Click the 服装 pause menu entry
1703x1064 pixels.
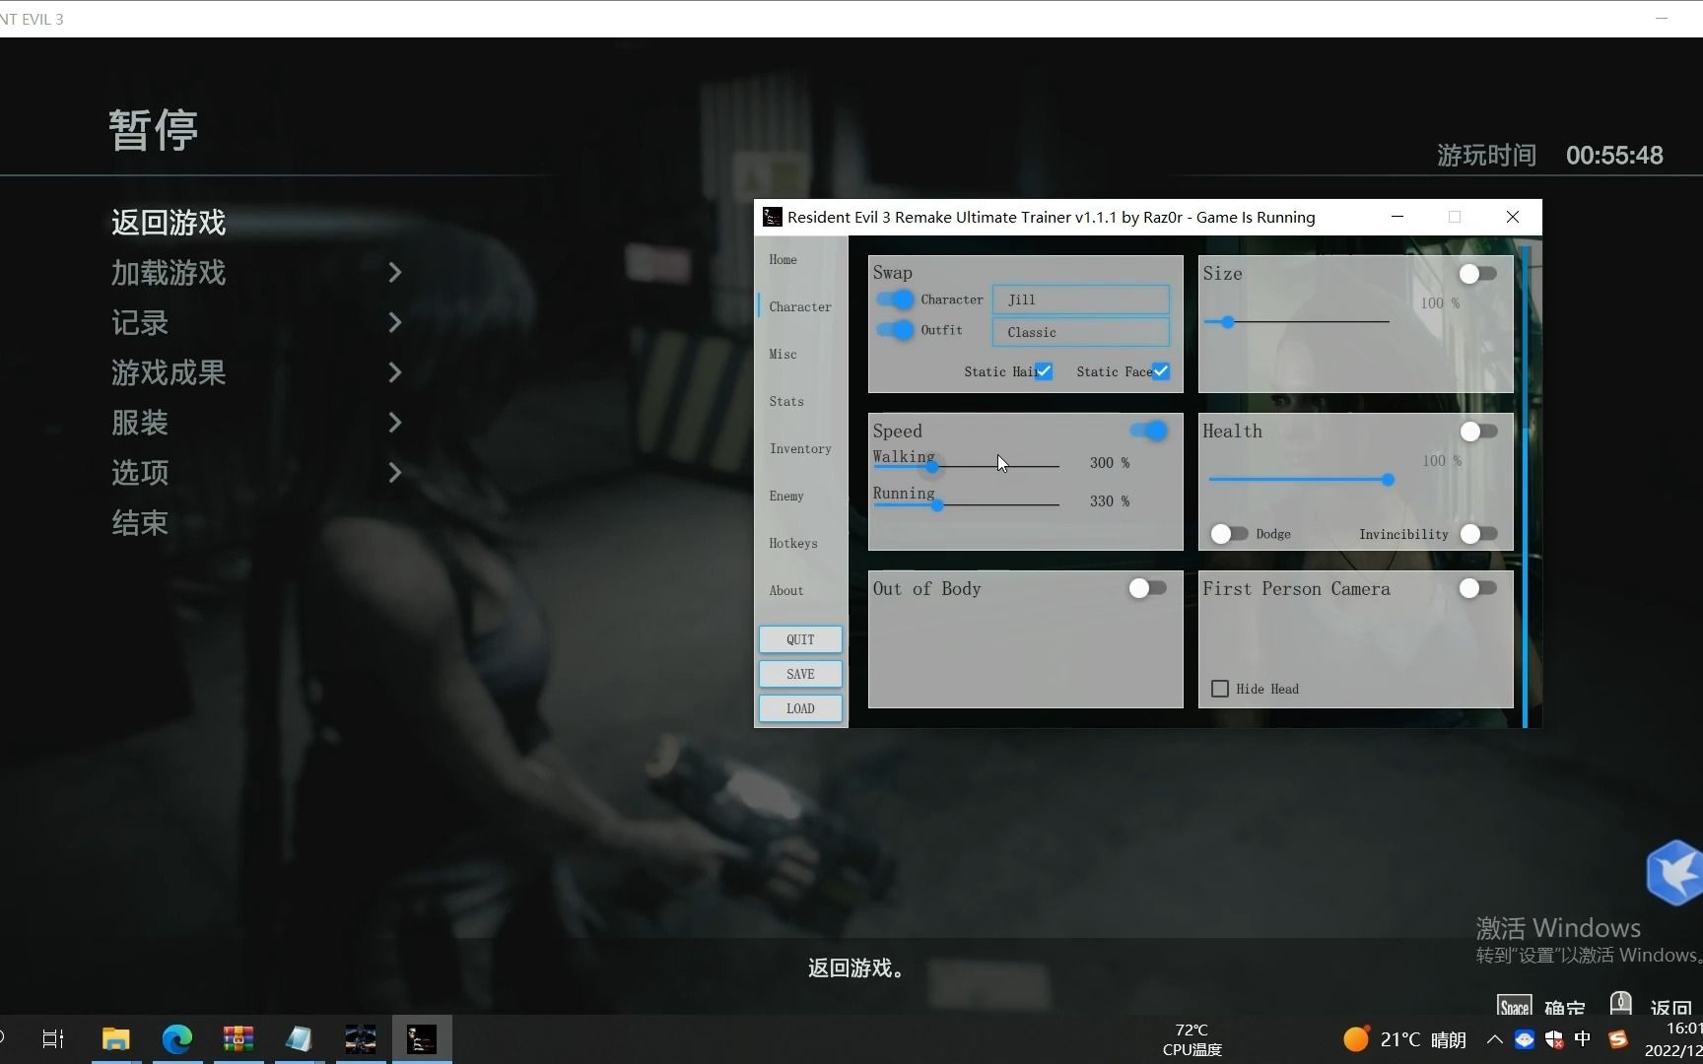point(140,423)
